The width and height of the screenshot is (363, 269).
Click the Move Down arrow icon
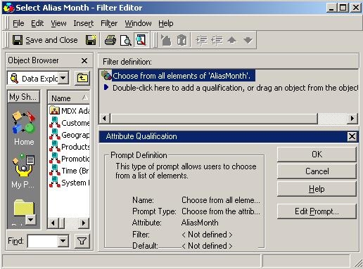248,40
